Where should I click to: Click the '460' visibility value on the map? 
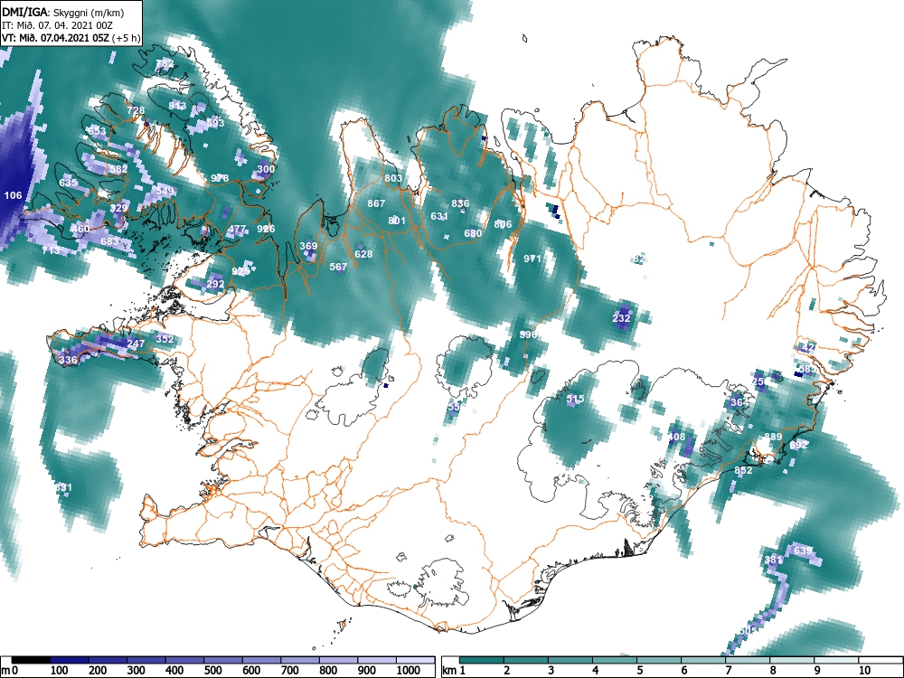(80, 229)
